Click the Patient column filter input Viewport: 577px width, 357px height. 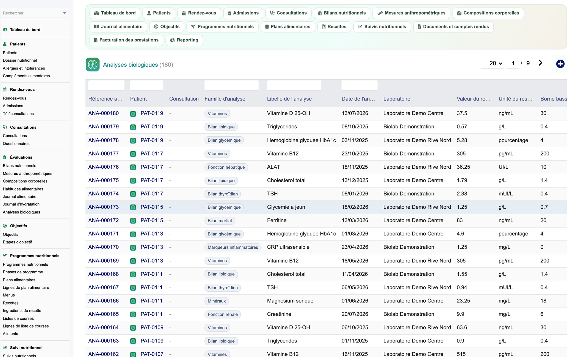[146, 85]
